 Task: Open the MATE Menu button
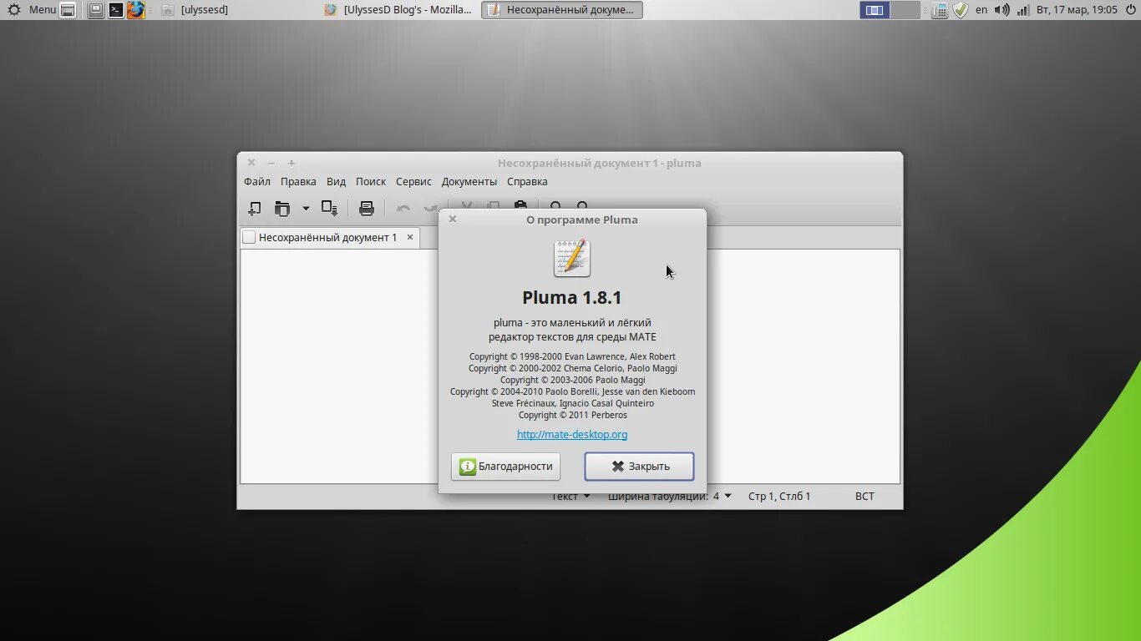[x=33, y=10]
